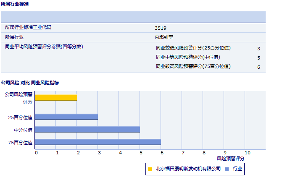Select the yellow 公司风险预警评分 bar
This screenshot has width=306, height=177.
click(56, 98)
